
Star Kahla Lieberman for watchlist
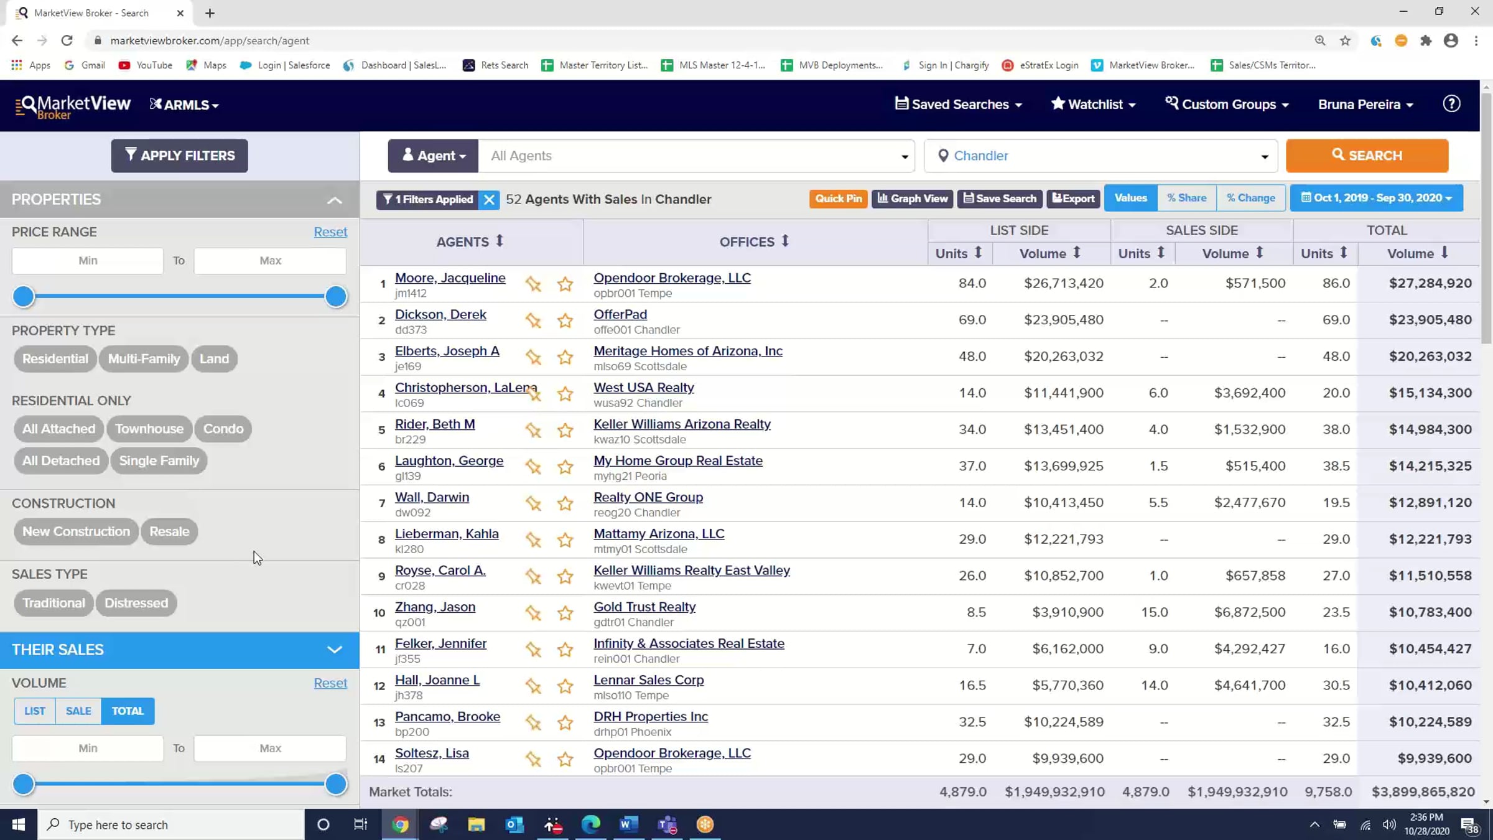[565, 539]
